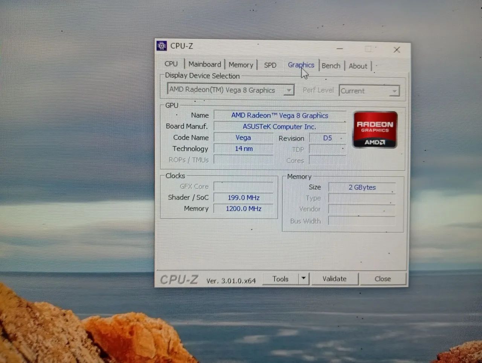The width and height of the screenshot is (482, 363).
Task: Click the Tools button
Action: coord(281,279)
